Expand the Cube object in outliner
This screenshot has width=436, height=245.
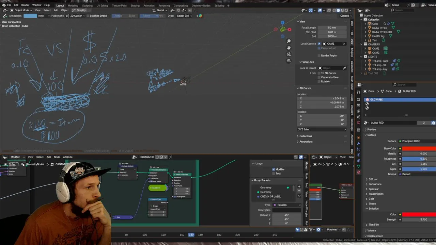click(365, 24)
